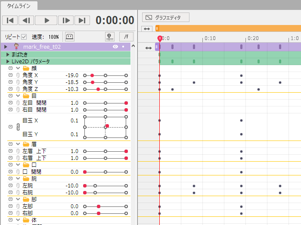Toggle the lock dot on mark_free_t02 track
Screen dimensions: 301x225
click(x=123, y=47)
